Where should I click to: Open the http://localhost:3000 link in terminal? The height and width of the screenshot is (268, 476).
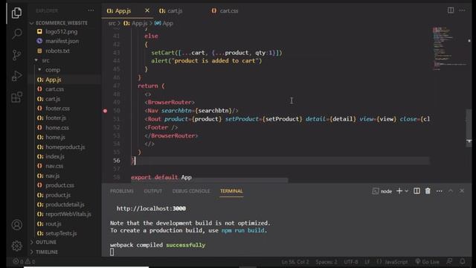click(x=151, y=208)
